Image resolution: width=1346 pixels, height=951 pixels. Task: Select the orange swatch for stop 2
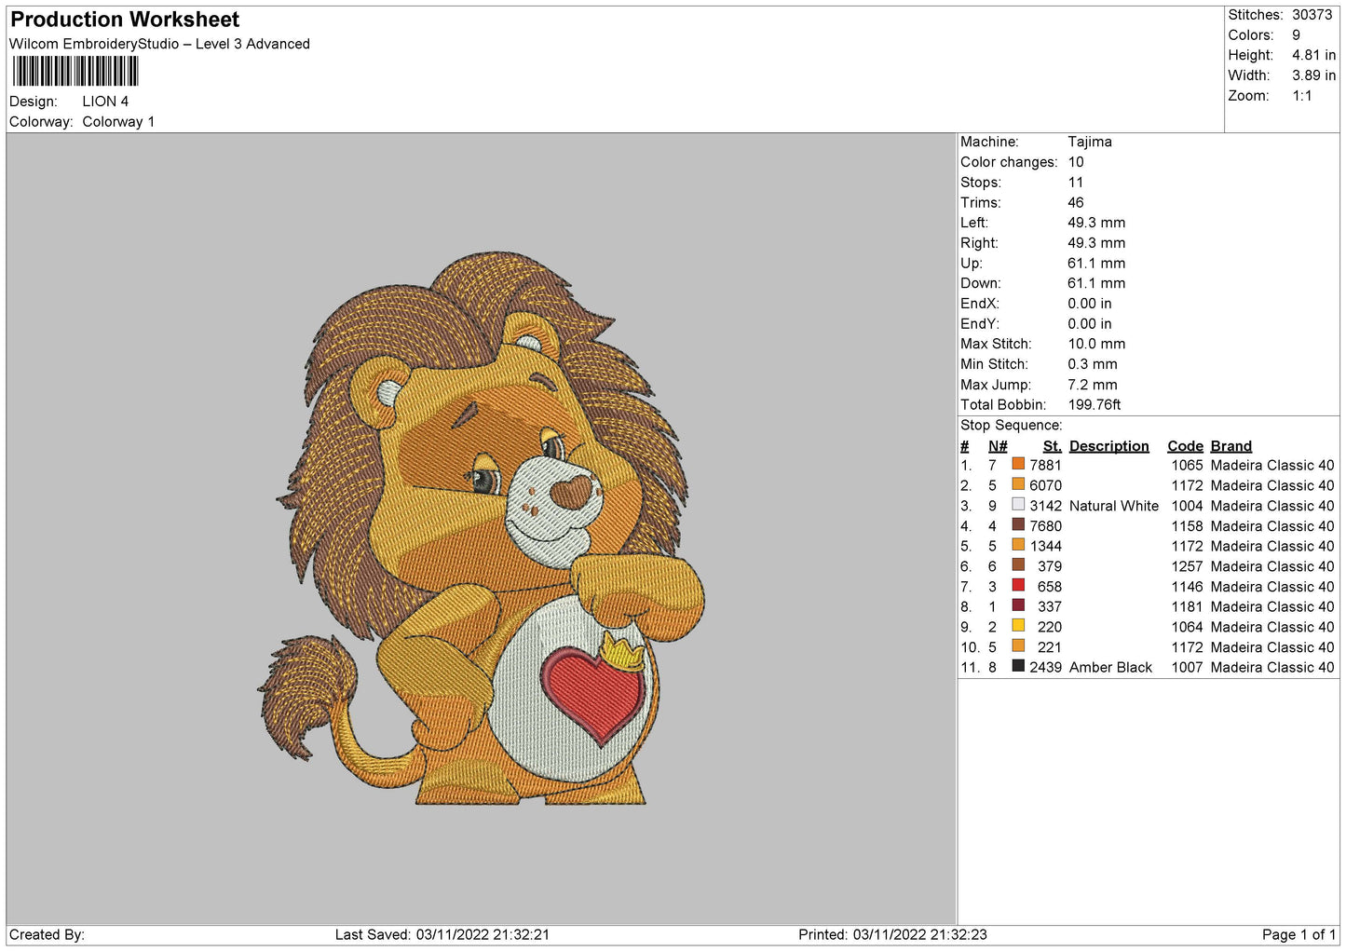pos(1018,484)
